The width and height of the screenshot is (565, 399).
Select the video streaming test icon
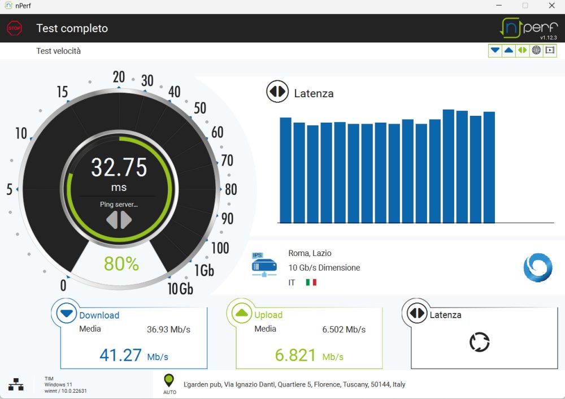550,50
